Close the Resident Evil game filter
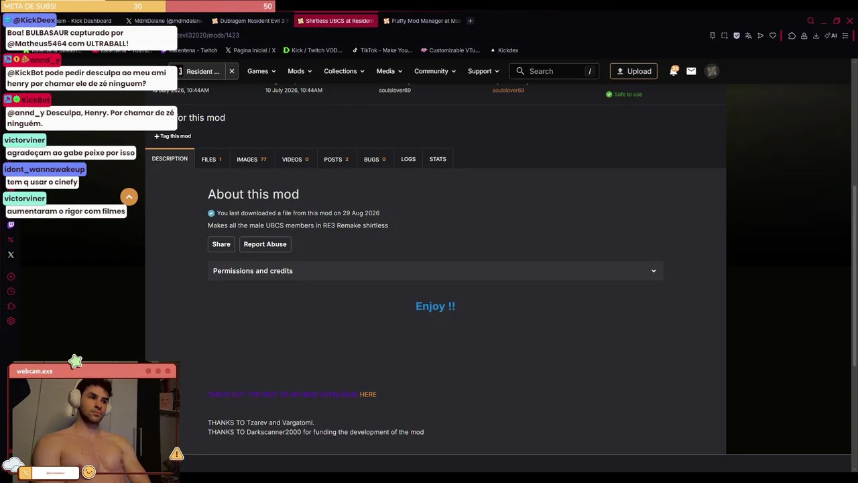Viewport: 858px width, 483px height. tap(232, 71)
